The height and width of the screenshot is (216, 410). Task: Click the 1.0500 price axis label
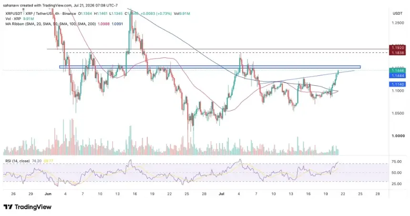(398, 113)
